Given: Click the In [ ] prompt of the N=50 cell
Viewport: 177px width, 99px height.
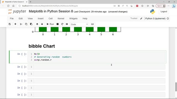Looking at the screenshot, I should click(x=22, y=54).
